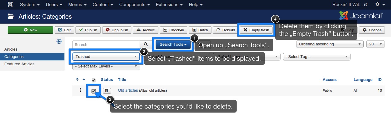The image size is (391, 119).
Task: Toggle the Old articles row checkbox
Action: 94,91
